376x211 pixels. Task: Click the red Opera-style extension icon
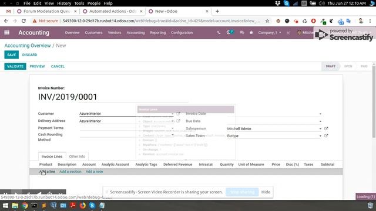click(313, 21)
